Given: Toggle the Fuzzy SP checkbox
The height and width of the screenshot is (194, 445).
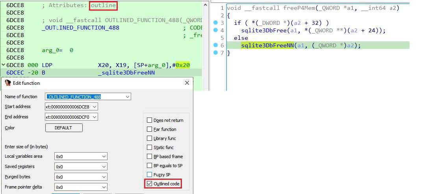Looking at the screenshot, I should click(149, 174).
